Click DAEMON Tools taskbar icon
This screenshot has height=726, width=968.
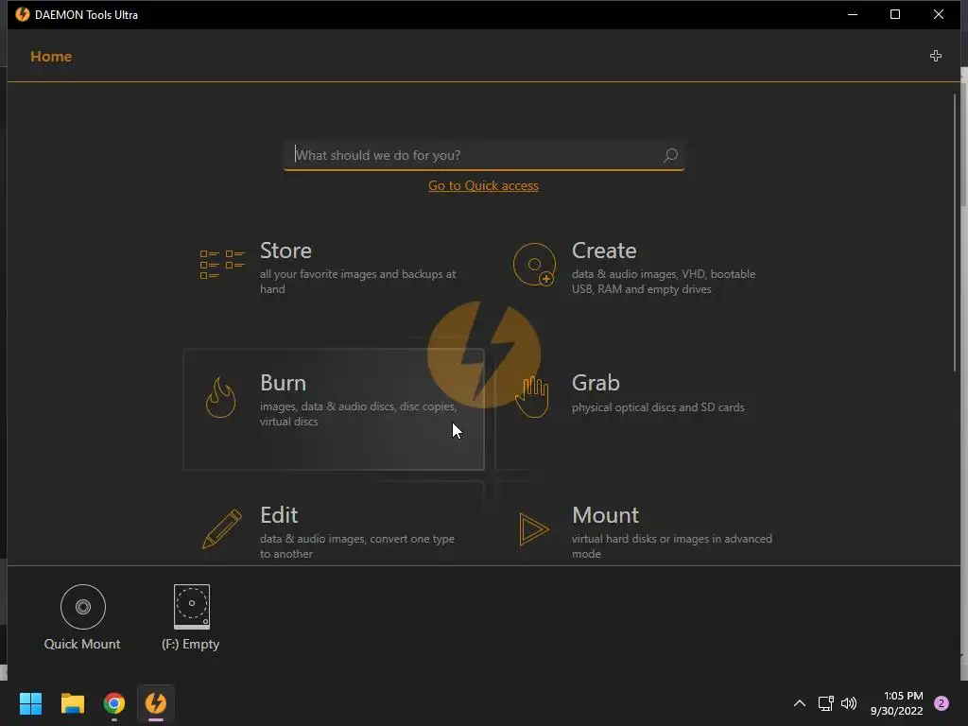pyautogui.click(x=156, y=703)
